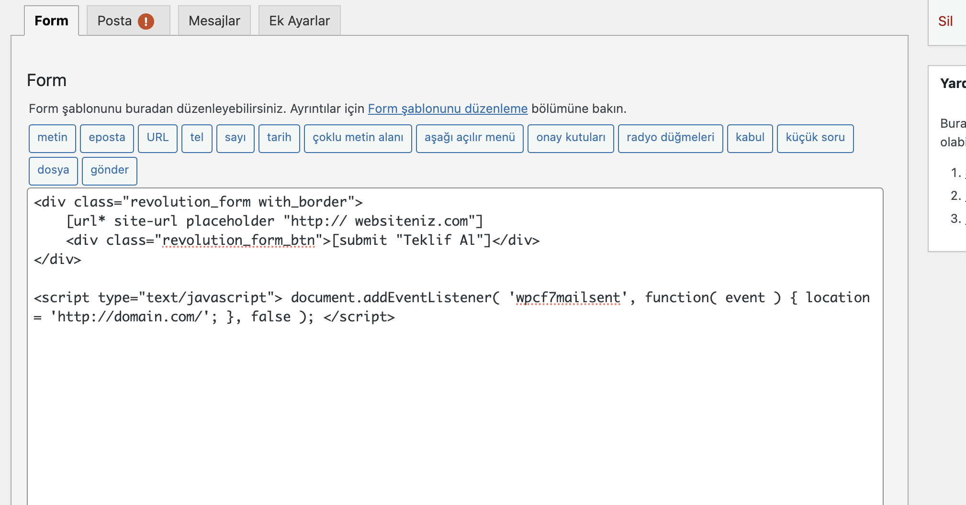This screenshot has width=966, height=505.
Task: Insert a küçük soru tag
Action: 815,138
